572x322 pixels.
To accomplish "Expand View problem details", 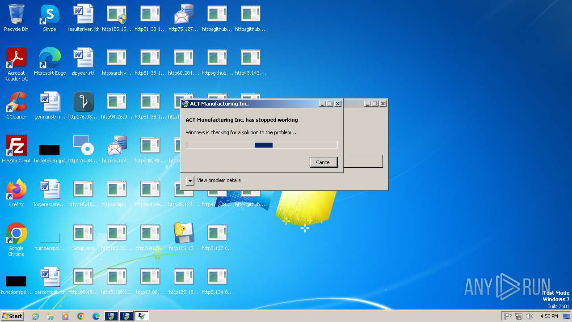I will tap(190, 180).
